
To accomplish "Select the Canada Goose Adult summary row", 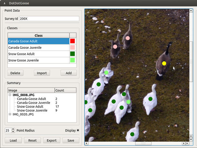I will 32,99.
